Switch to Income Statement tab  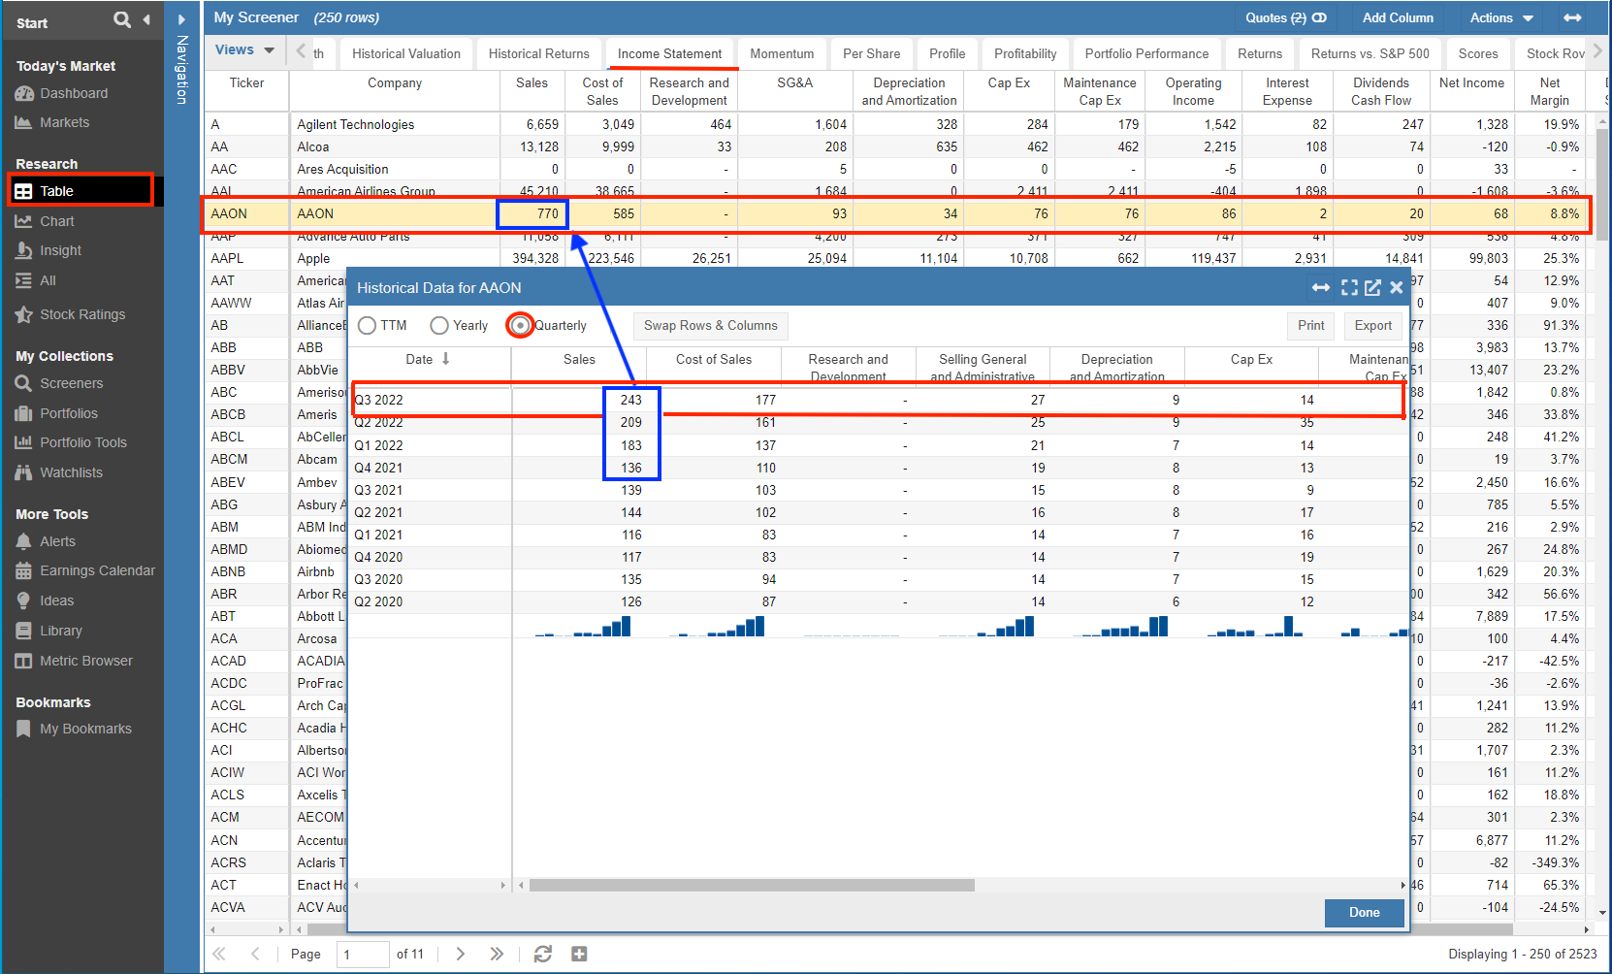[x=669, y=53]
